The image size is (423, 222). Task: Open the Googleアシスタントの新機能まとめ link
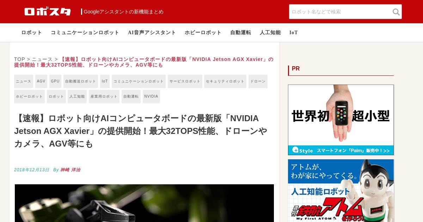[x=124, y=12]
